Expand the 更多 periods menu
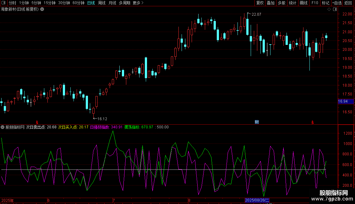The image size is (355, 204). pyautogui.click(x=138, y=3)
